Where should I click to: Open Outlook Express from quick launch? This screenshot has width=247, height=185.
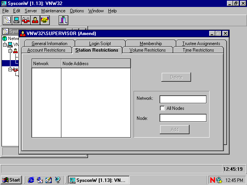(40, 180)
